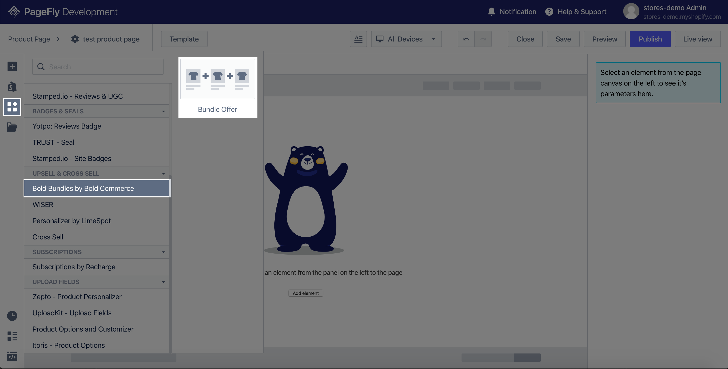Click the Publish button
Viewport: 728px width, 369px height.
(x=650, y=39)
